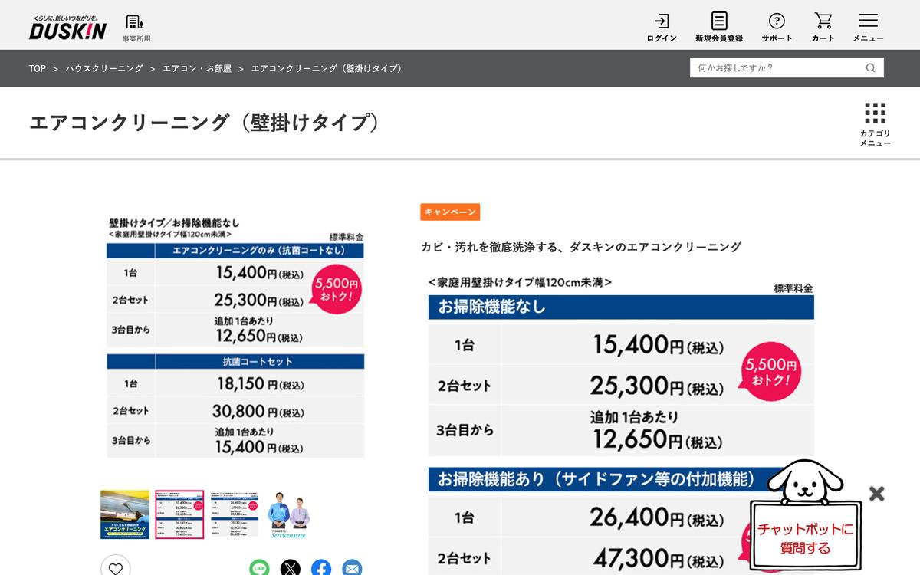Open 新規会員登録 registration icon

point(719,27)
